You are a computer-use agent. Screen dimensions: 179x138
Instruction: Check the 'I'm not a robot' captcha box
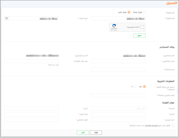[142, 27]
